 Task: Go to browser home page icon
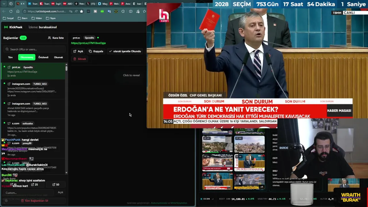[x=18, y=11]
